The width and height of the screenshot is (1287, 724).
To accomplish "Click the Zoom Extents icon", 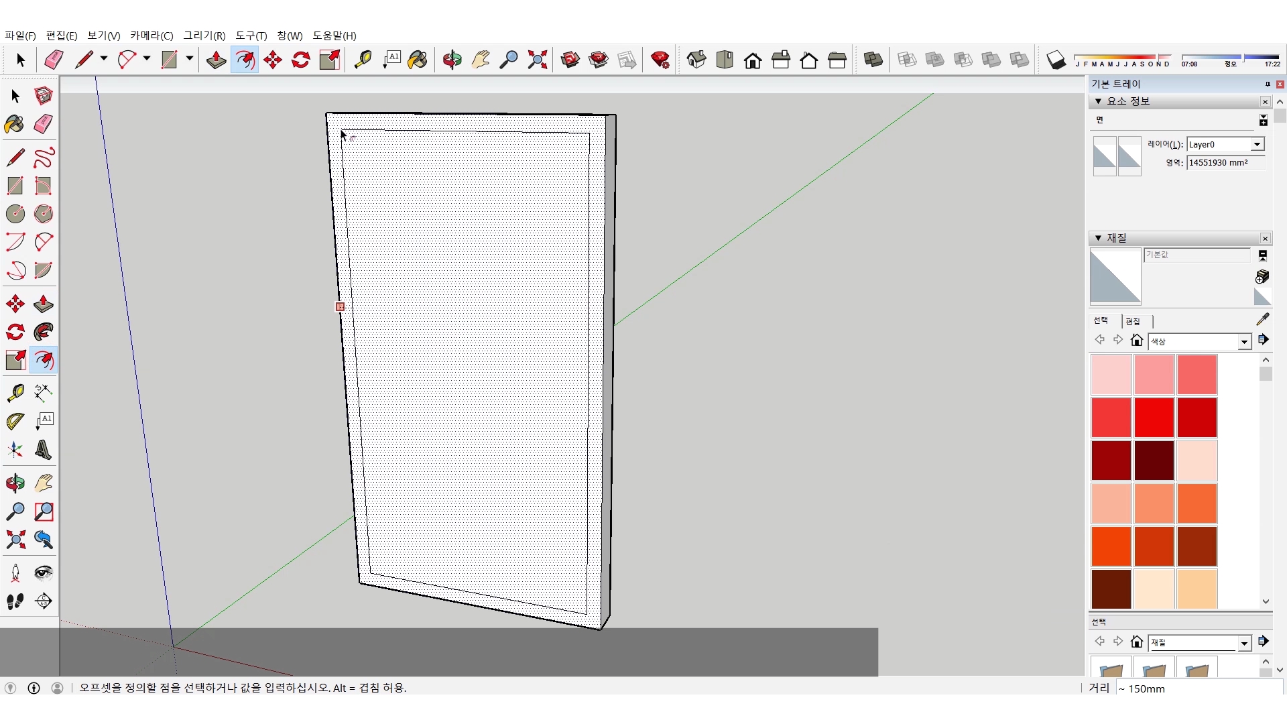I will [x=537, y=60].
